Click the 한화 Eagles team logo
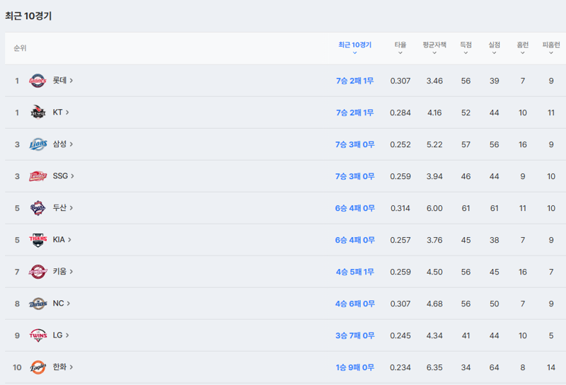This screenshot has width=566, height=385. (37, 367)
